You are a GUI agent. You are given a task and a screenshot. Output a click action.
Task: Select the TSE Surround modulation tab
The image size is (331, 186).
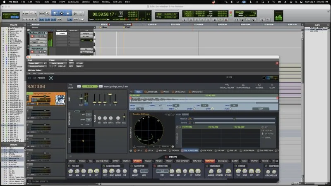189,150
